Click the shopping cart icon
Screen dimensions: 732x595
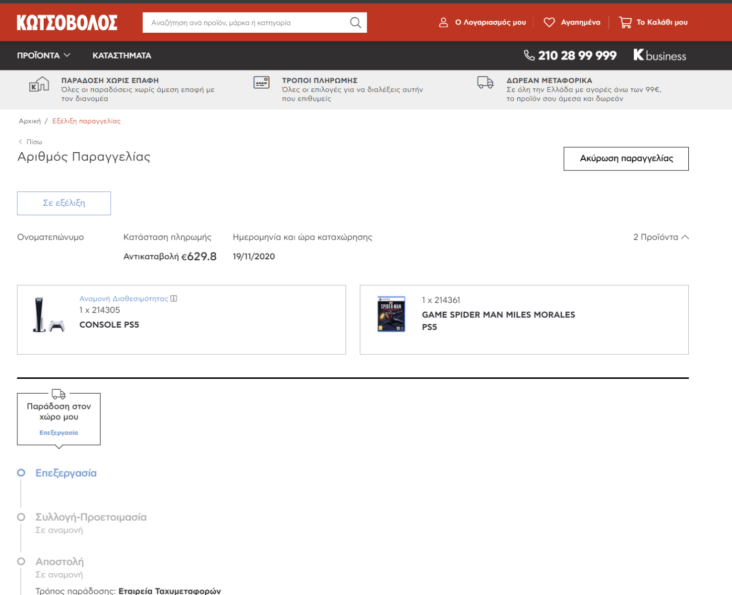[x=625, y=22]
